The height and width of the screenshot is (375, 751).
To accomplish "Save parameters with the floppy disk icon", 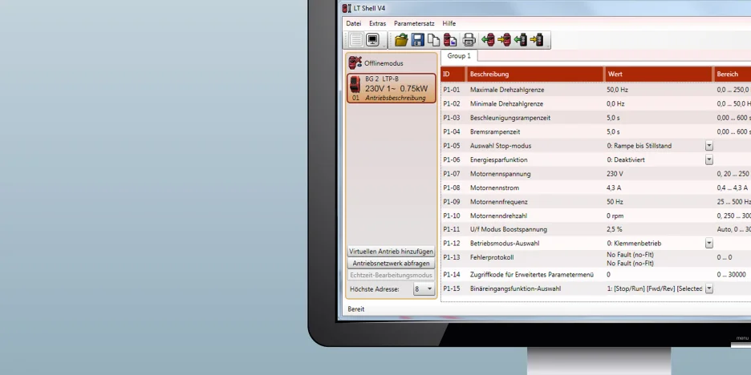I will (x=418, y=40).
